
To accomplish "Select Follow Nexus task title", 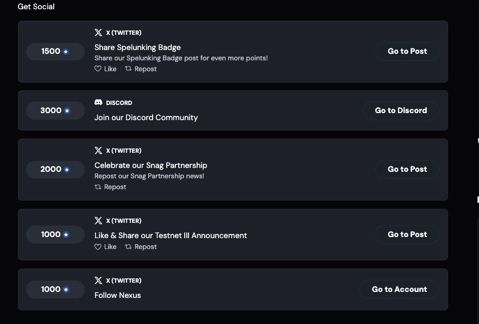I will pyautogui.click(x=118, y=295).
